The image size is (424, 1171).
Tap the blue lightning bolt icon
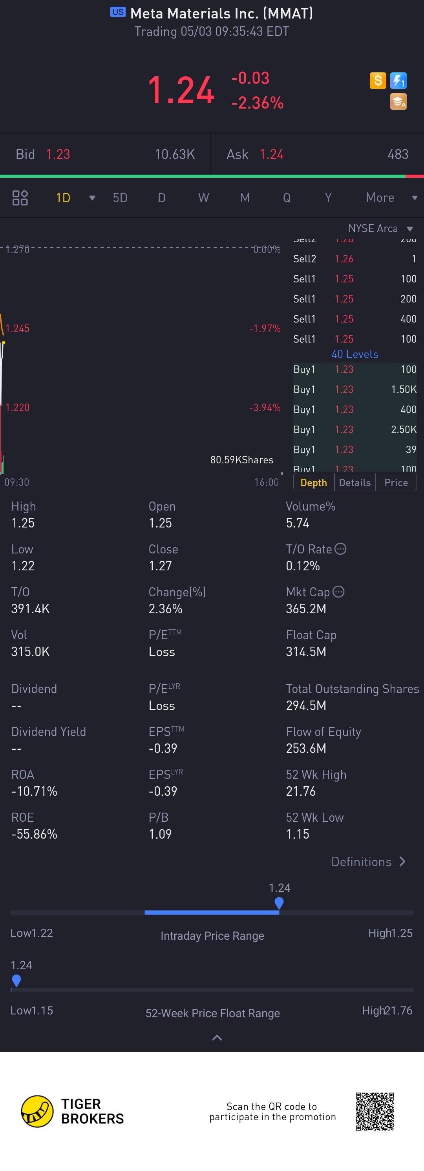[398, 81]
